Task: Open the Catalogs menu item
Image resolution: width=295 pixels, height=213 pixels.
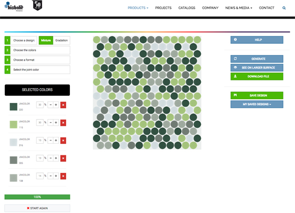Action: click(187, 8)
